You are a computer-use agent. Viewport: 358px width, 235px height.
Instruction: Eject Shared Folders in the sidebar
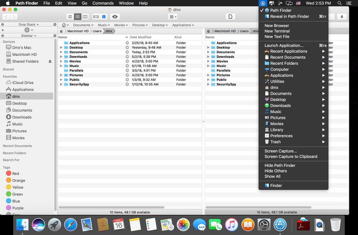tap(50, 61)
